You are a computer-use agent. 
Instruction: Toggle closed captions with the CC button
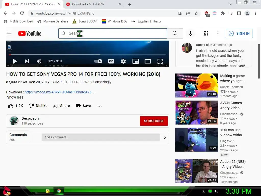[x=111, y=61]
